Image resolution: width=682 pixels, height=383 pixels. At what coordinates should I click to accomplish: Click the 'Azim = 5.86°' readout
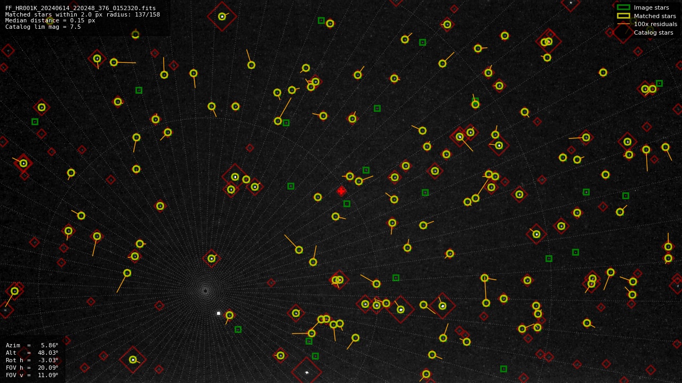(32, 345)
